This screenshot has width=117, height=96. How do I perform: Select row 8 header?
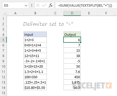[x=3, y=56]
